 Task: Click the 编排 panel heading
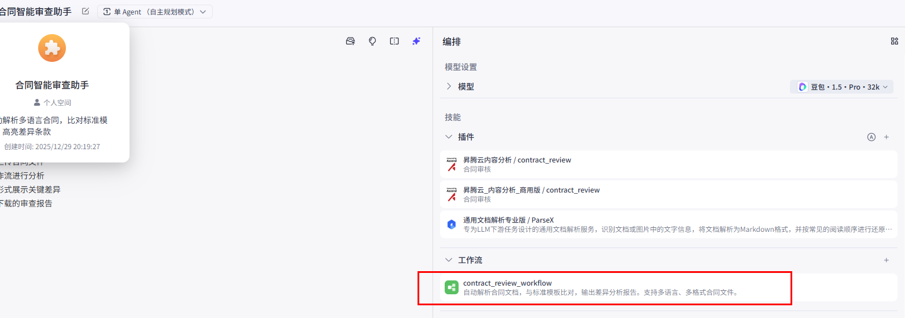coord(452,42)
